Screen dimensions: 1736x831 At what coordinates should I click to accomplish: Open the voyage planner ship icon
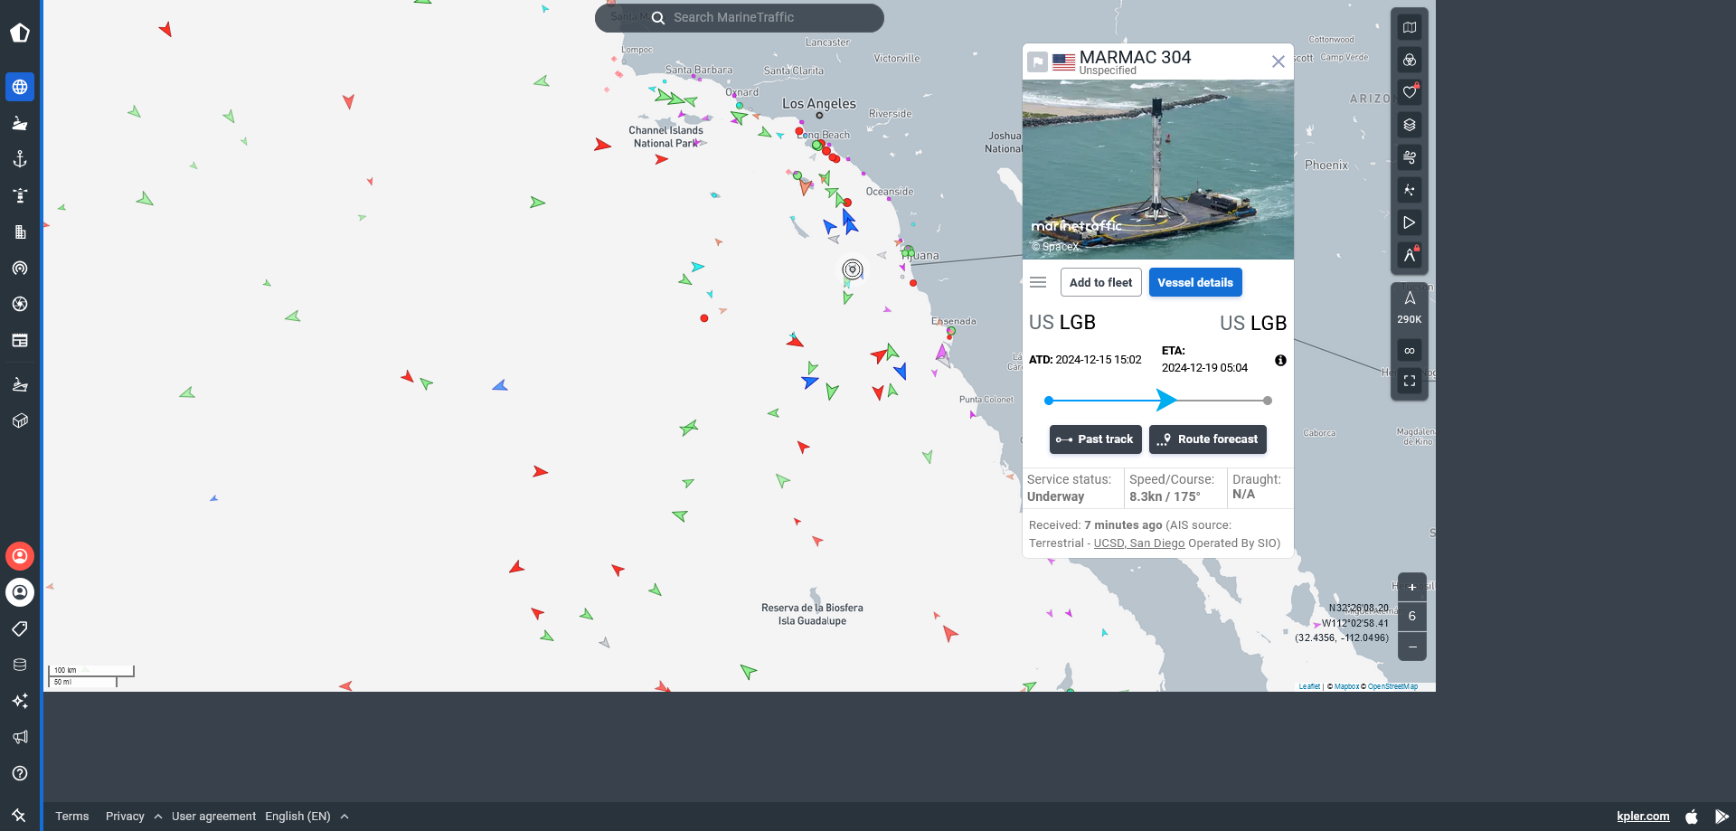20,384
